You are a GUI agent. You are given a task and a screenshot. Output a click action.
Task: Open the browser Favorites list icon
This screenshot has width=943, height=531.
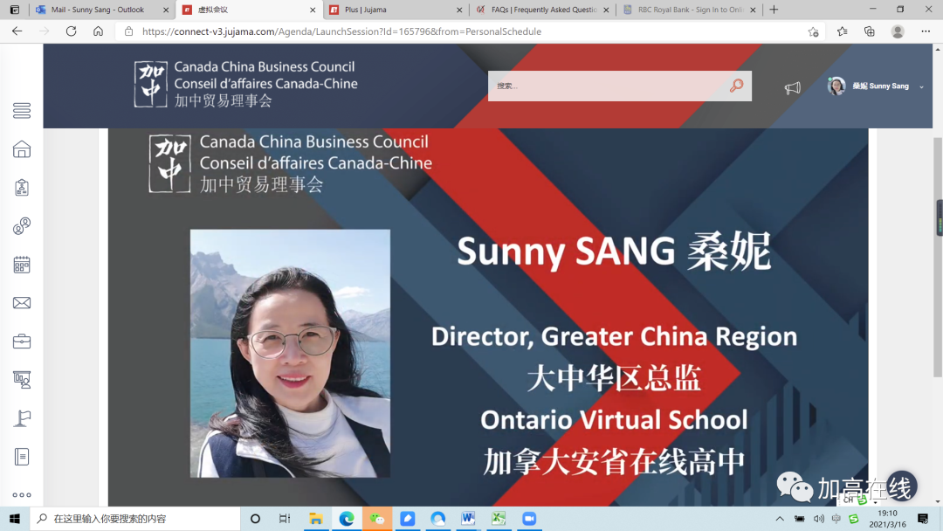pos(842,31)
